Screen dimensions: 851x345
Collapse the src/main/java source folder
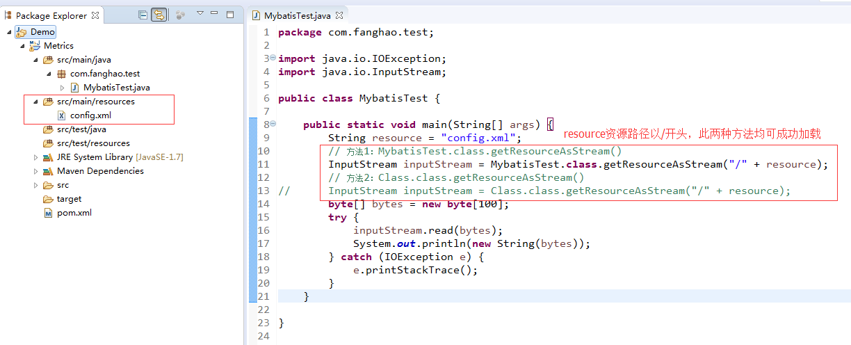coord(35,60)
